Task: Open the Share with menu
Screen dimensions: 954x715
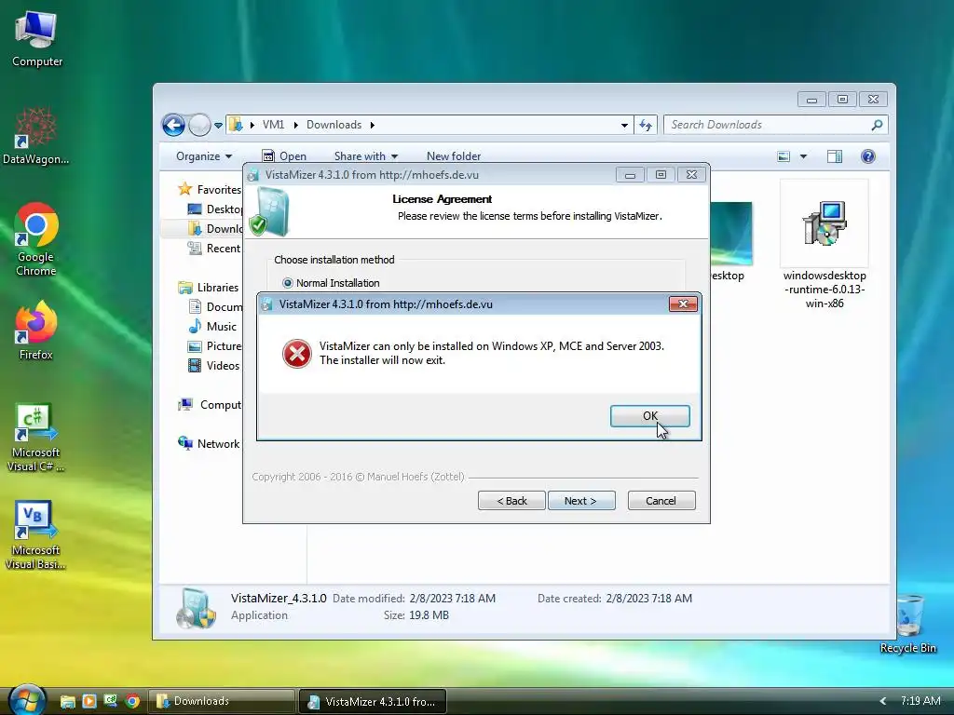Action: click(365, 156)
